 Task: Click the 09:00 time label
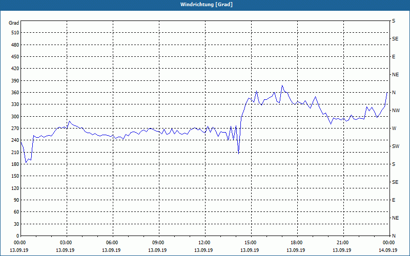pos(159,243)
